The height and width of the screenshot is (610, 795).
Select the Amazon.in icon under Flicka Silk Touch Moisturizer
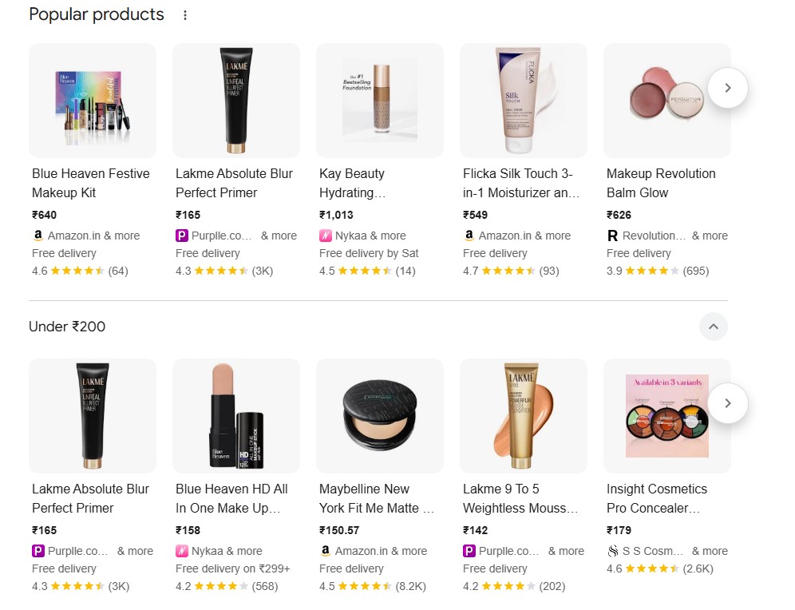(469, 236)
